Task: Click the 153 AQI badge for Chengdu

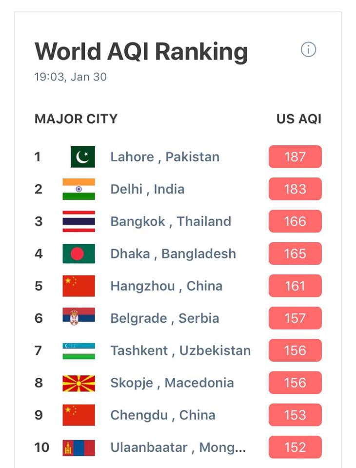Action: click(295, 415)
